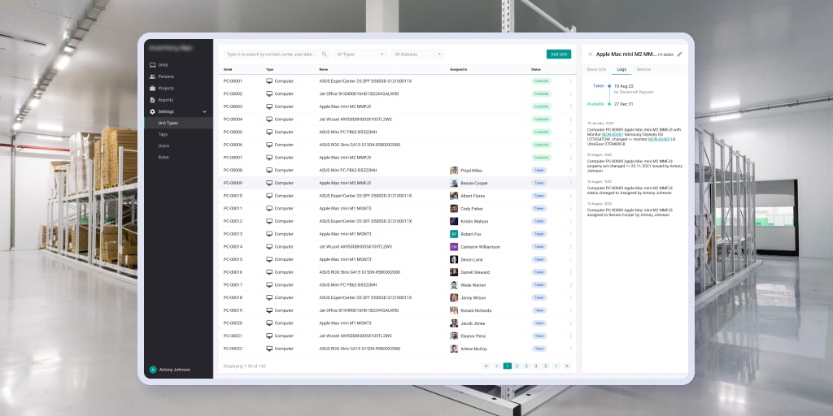Click the unit search input field
This screenshot has height=416, width=833.
[x=271, y=54]
